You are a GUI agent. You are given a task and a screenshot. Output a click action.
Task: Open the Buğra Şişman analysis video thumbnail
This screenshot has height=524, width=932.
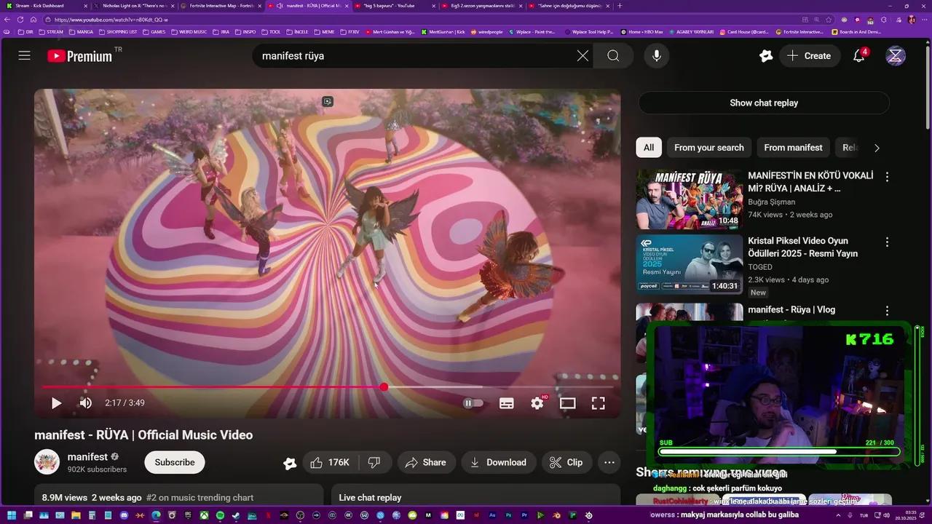click(x=690, y=199)
